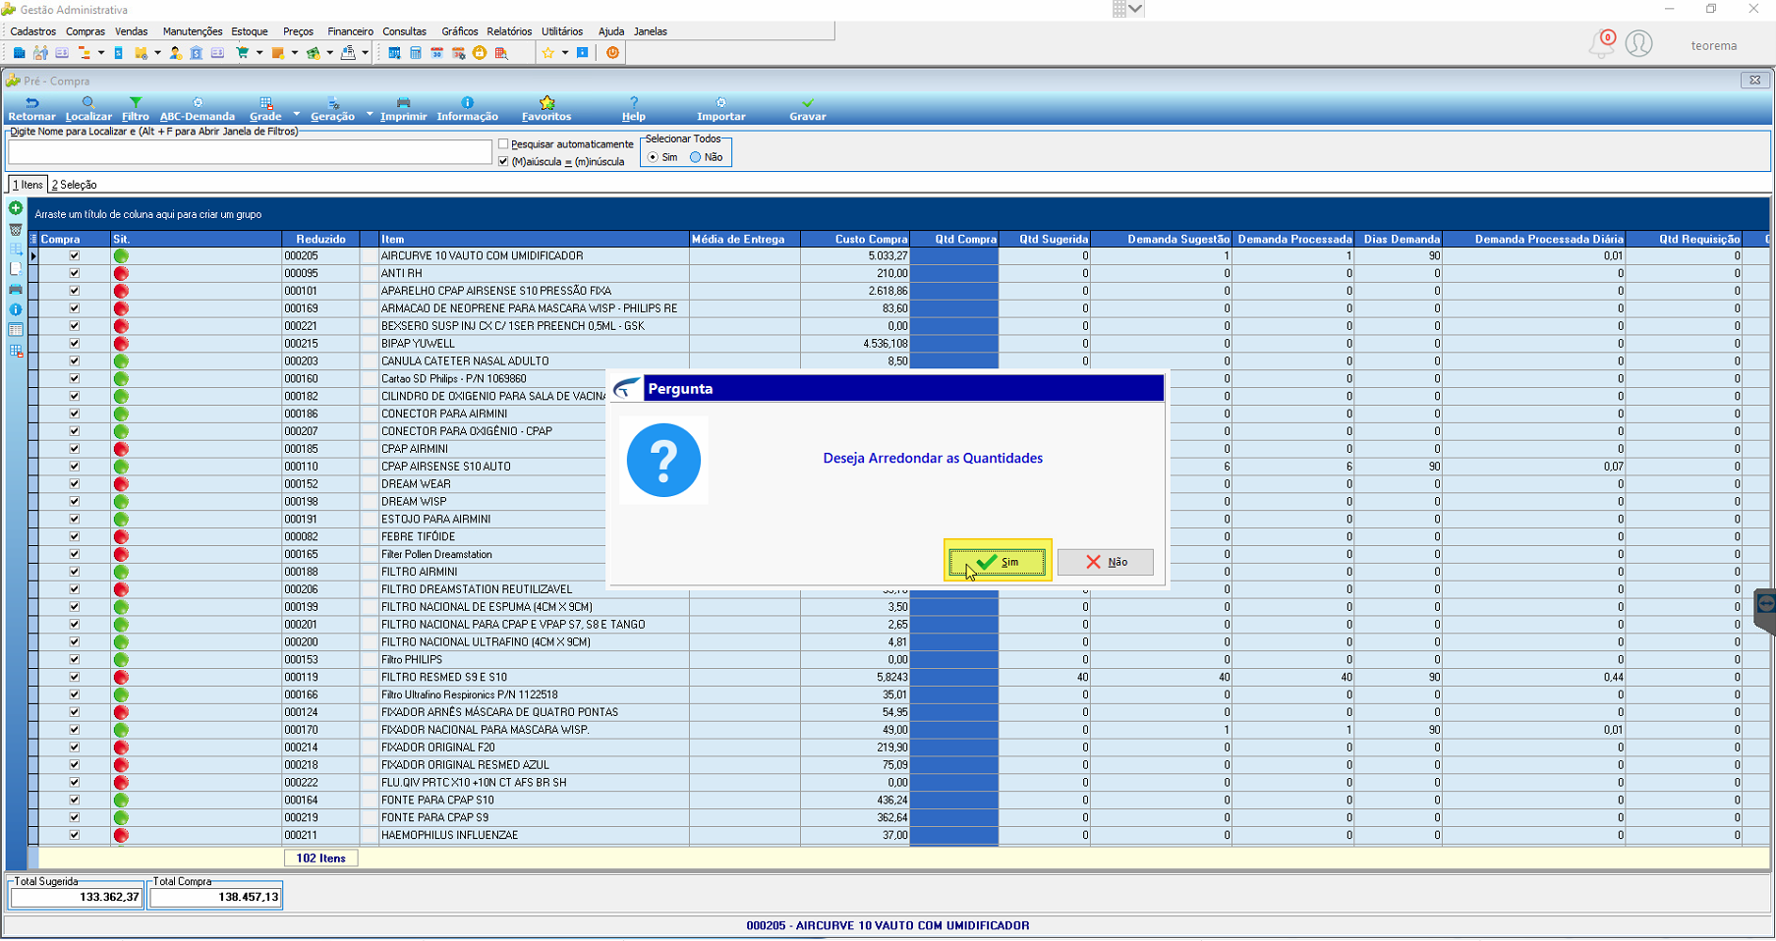The width and height of the screenshot is (1776, 941).
Task: Click the notification bell icon
Action: [1601, 44]
